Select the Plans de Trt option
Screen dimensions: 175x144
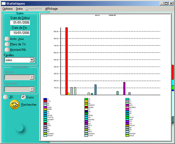click(x=7, y=44)
